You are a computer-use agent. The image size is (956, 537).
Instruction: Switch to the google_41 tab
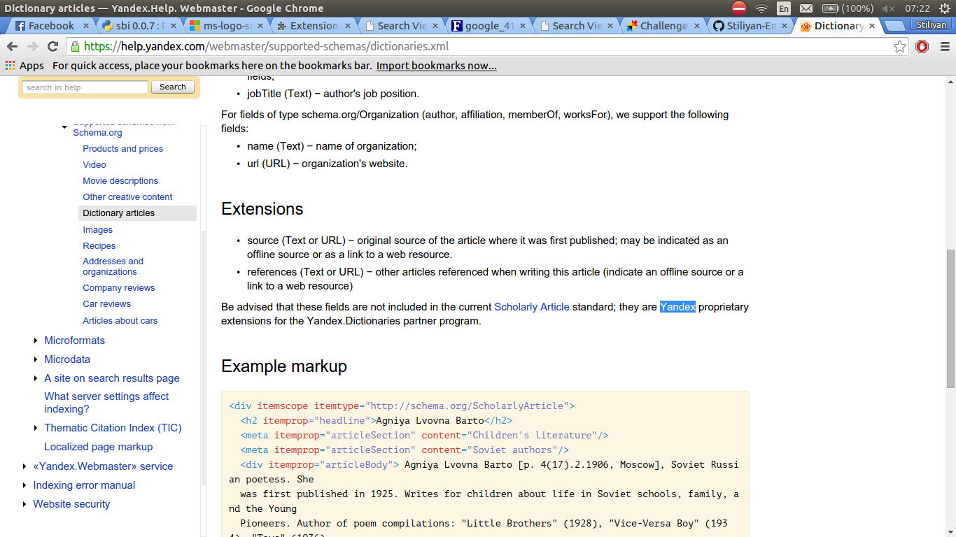tap(488, 26)
